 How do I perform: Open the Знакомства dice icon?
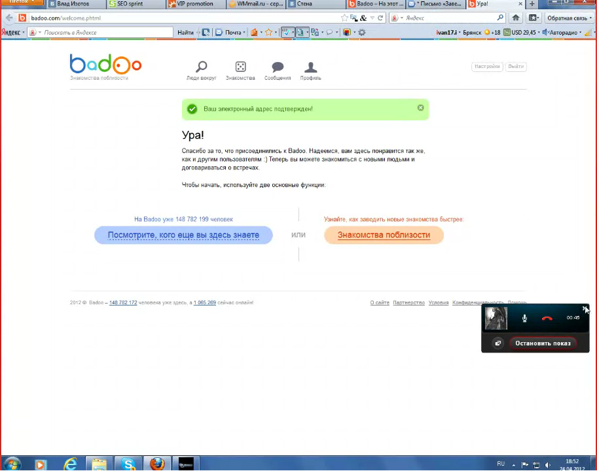pos(240,67)
